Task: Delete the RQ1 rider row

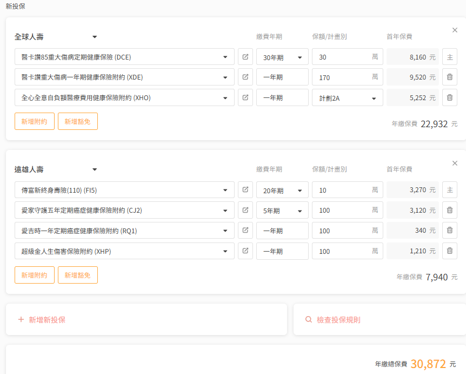Action: [450, 230]
